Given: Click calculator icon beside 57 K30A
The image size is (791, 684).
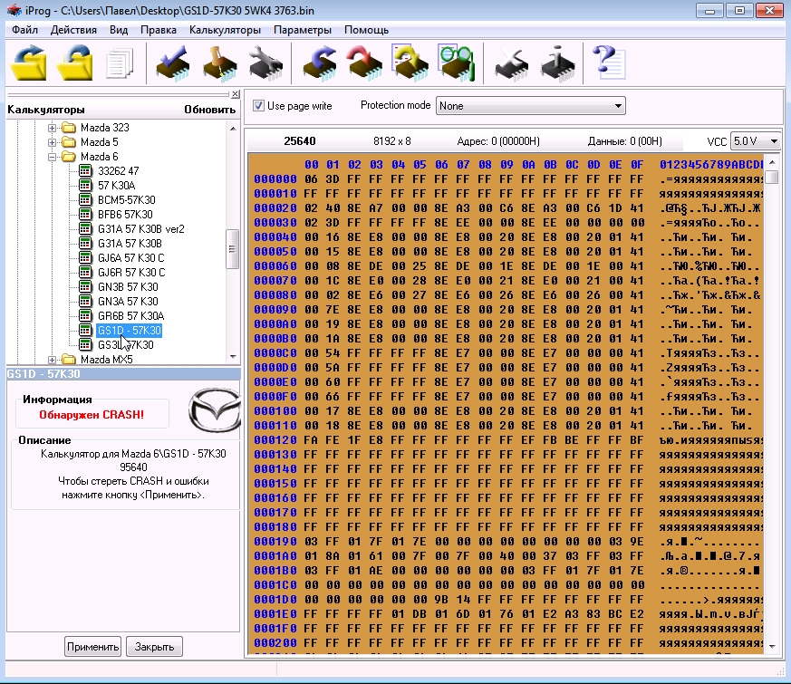Looking at the screenshot, I should [85, 186].
